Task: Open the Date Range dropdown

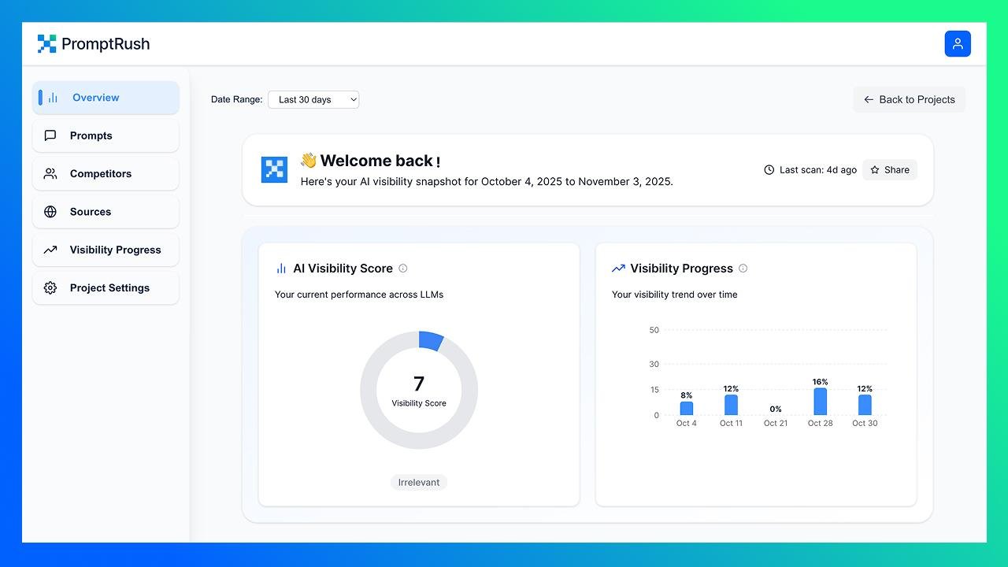Action: tap(313, 99)
